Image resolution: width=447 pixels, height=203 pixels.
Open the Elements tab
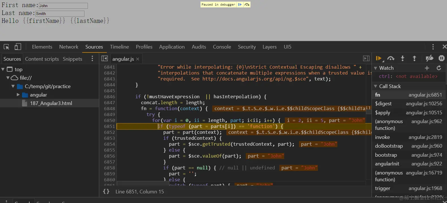(x=42, y=47)
